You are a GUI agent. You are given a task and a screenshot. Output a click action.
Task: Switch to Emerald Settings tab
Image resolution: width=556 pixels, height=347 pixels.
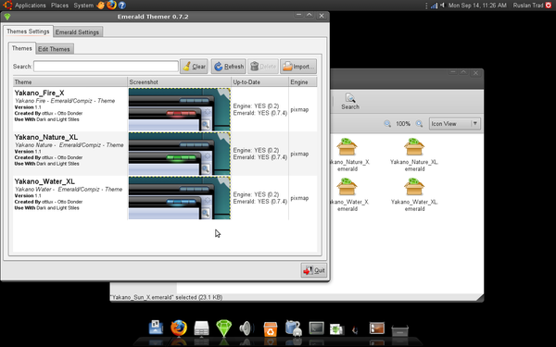point(78,31)
